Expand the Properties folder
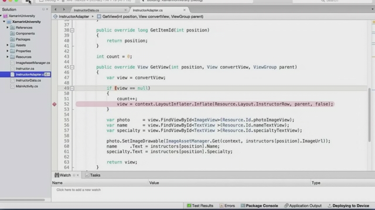 (x=8, y=51)
